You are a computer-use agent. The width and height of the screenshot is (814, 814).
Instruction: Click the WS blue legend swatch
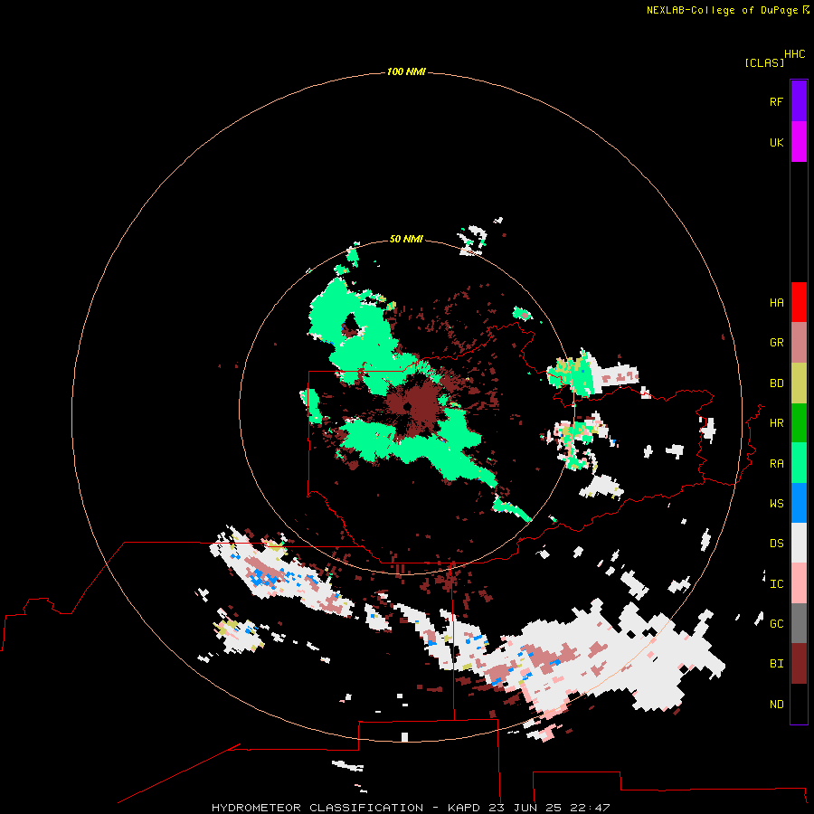pyautogui.click(x=799, y=503)
